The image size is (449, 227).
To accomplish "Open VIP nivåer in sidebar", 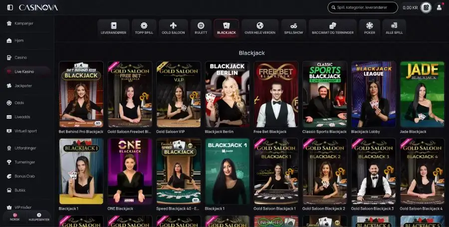I will coord(27,207).
